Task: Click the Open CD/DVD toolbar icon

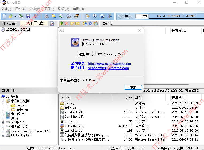Action: pyautogui.click(x=21, y=16)
